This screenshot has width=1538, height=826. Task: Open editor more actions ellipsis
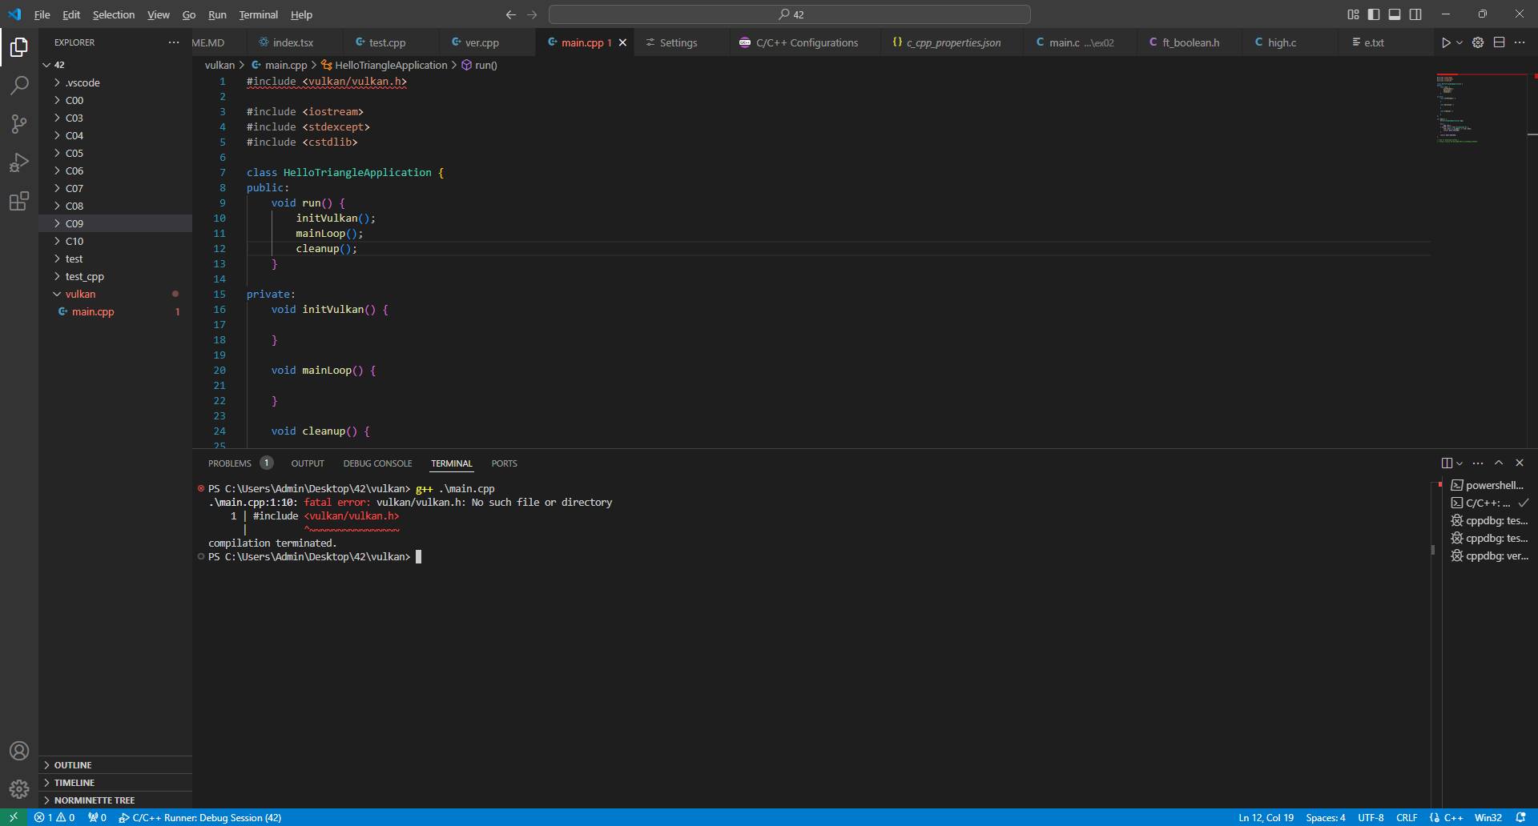(1520, 42)
